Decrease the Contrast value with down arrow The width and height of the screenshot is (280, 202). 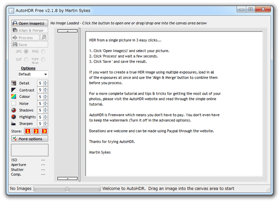click(x=46, y=91)
